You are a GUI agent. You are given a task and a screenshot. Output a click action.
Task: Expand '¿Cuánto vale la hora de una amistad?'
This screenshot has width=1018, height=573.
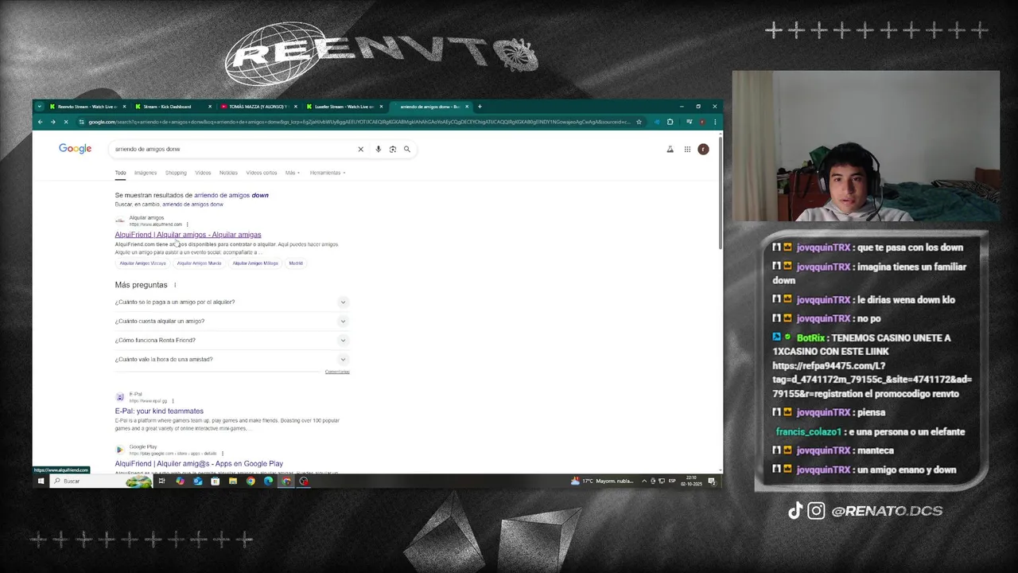click(x=231, y=360)
